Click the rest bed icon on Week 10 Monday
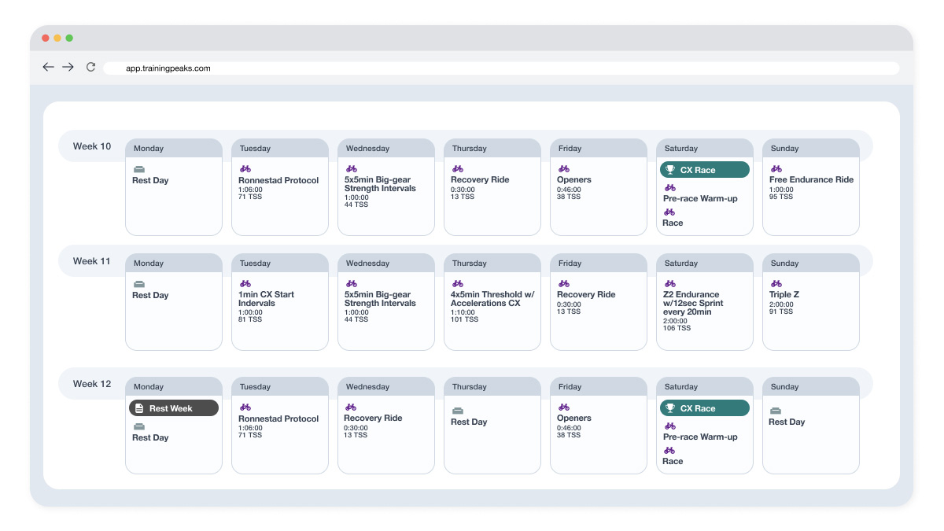The image size is (944, 531). tap(139, 169)
